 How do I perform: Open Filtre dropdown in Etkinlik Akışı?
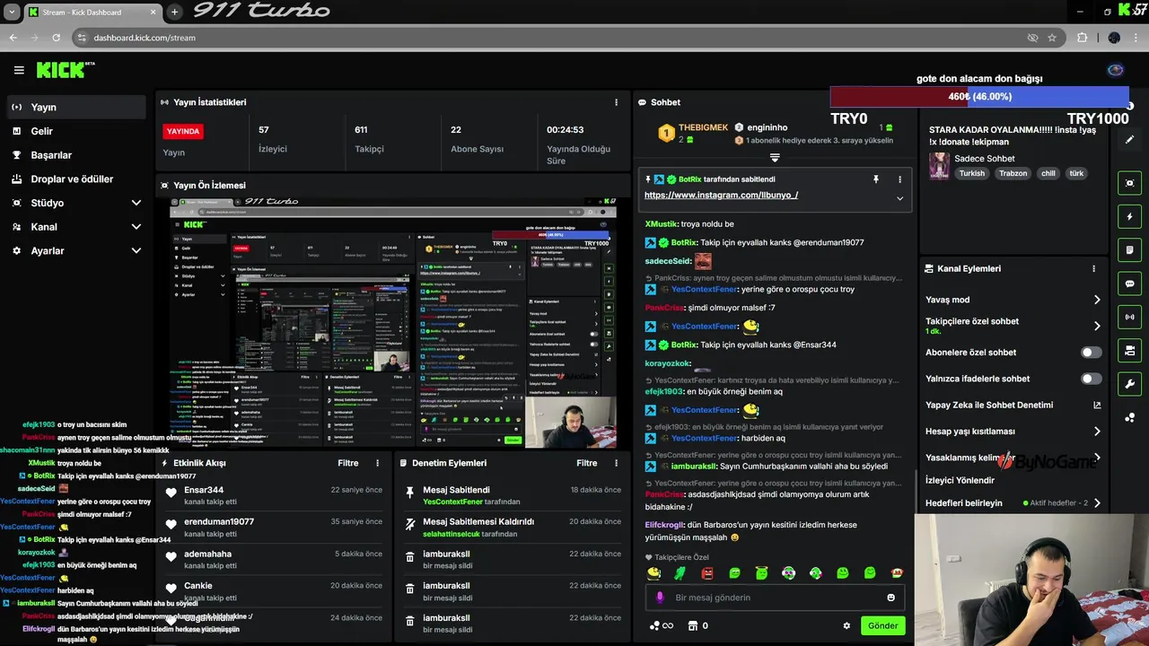347,463
